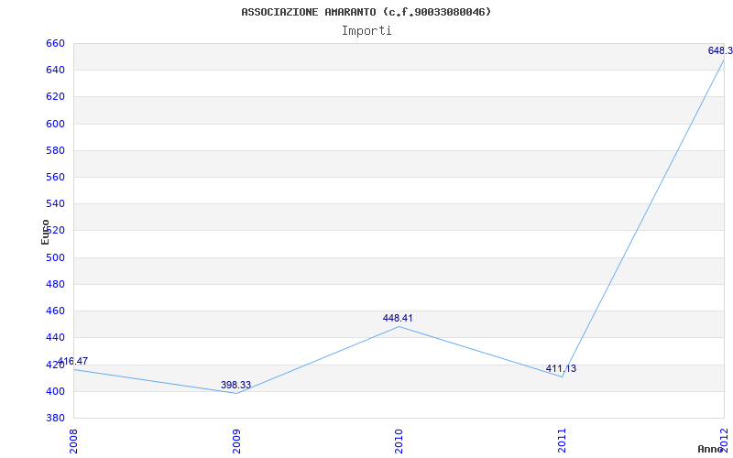Click the 640 y-axis value
This screenshot has width=733, height=458.
point(55,71)
